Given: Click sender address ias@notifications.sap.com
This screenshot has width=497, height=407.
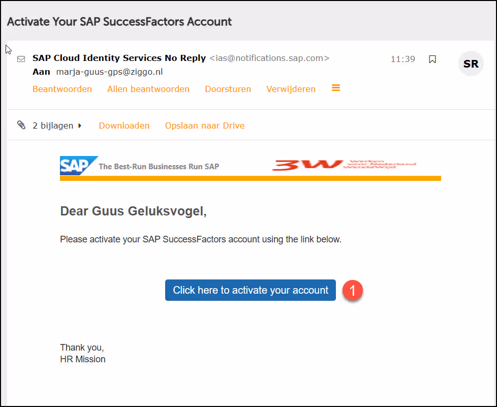Looking at the screenshot, I should click(x=269, y=58).
